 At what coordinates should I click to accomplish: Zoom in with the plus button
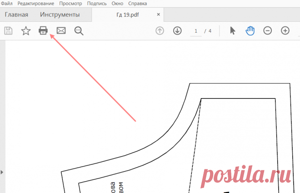pos(285,31)
